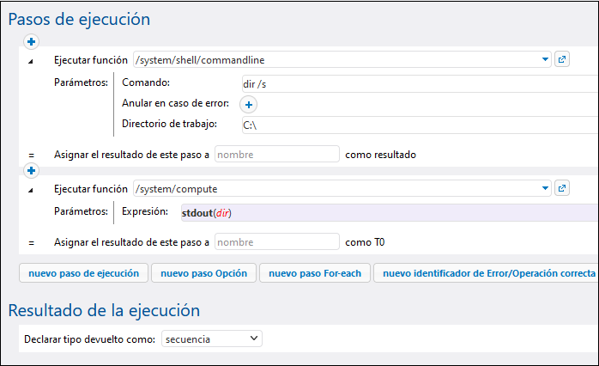Click the first step result name field
Screen dimensions: 599x366
(x=276, y=155)
